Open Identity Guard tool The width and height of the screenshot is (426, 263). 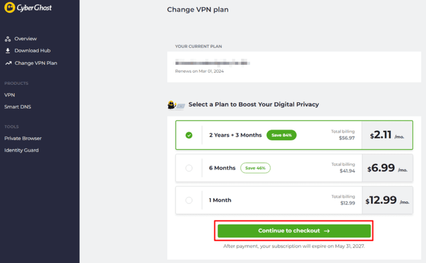point(22,150)
